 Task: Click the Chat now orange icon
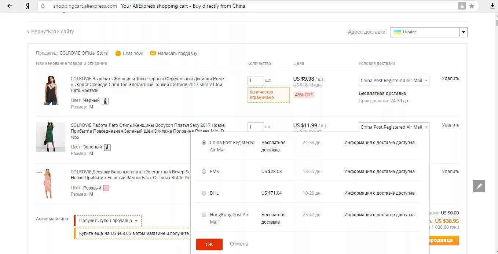pos(118,53)
